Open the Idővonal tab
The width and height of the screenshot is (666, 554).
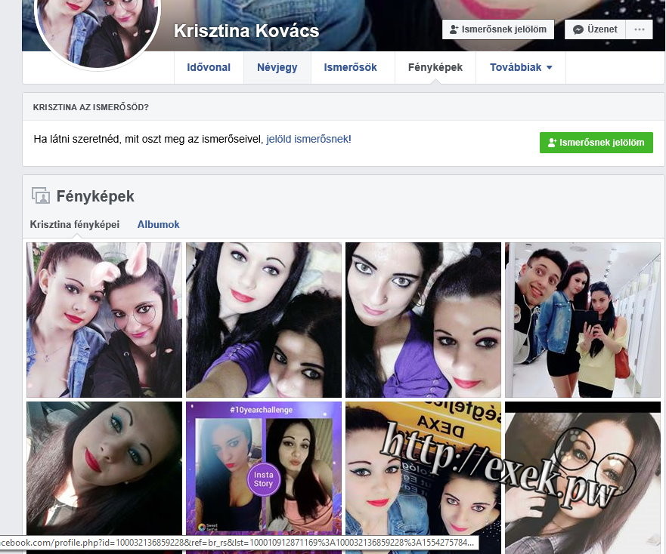209,67
